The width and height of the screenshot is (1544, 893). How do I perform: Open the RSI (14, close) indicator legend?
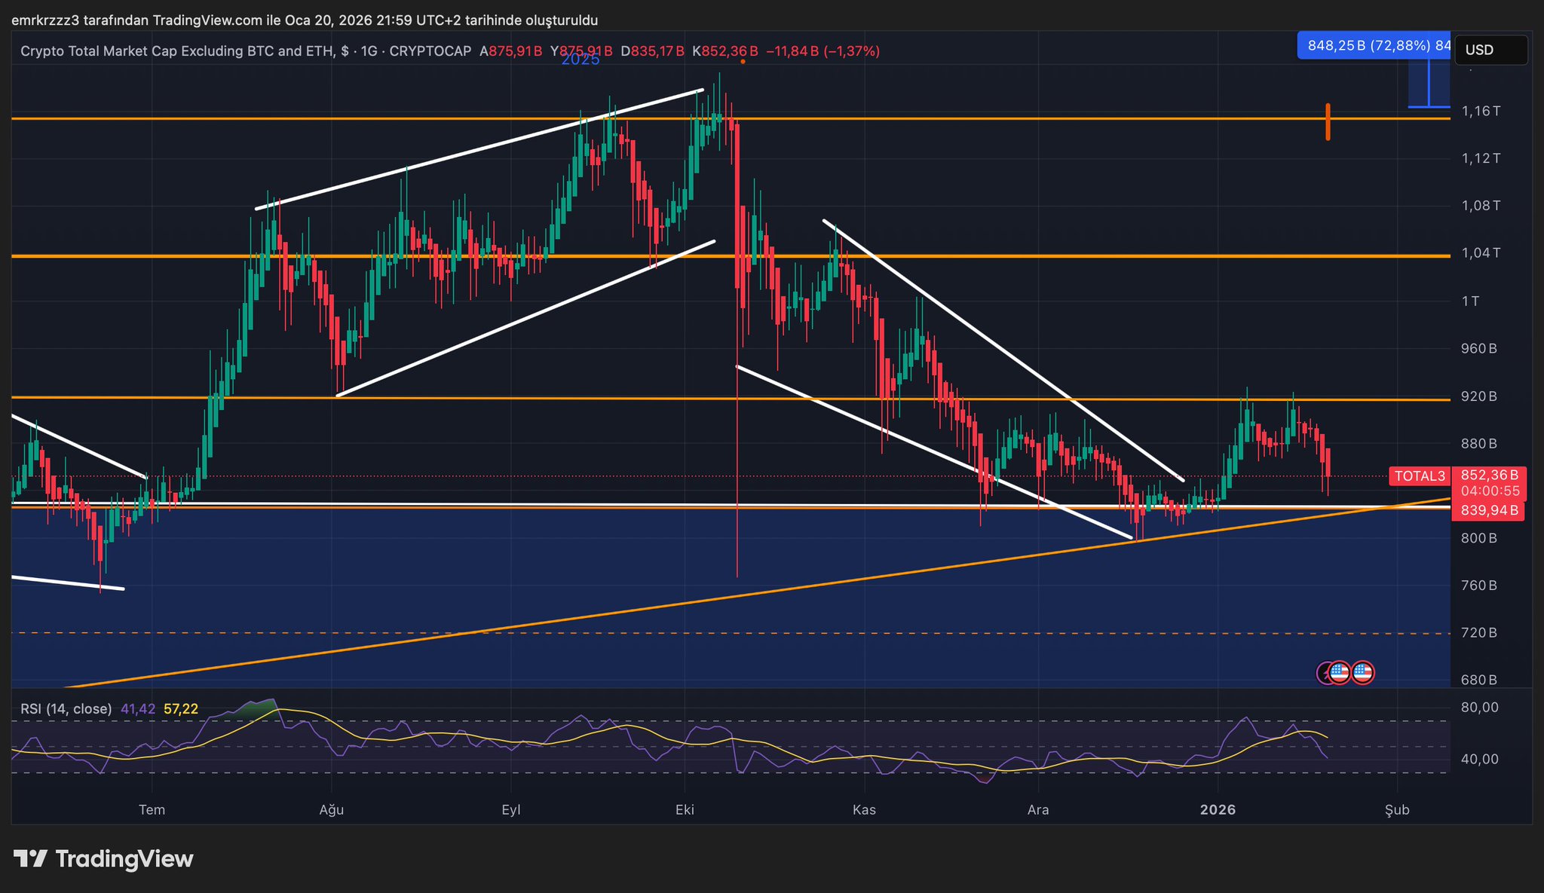[x=66, y=708]
